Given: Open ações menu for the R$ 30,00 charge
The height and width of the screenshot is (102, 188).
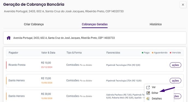Looking at the screenshot, I should pyautogui.click(x=177, y=96).
